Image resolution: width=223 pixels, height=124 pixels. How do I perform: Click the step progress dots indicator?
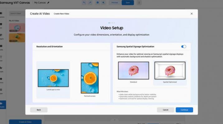point(111,23)
